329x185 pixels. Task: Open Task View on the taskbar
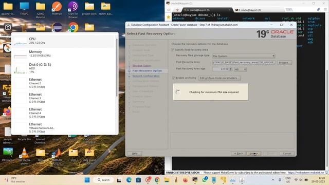pos(119,180)
